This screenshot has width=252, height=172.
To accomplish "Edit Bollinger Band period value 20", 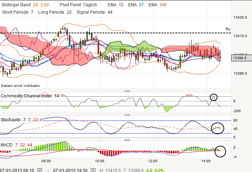I will (35, 5).
